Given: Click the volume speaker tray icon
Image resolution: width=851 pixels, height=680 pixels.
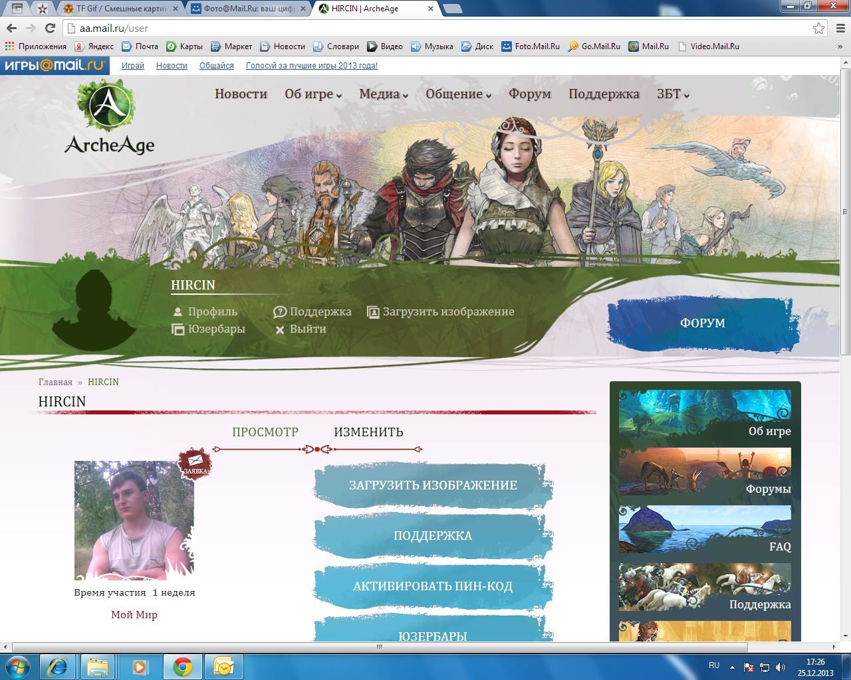Looking at the screenshot, I should [x=781, y=667].
